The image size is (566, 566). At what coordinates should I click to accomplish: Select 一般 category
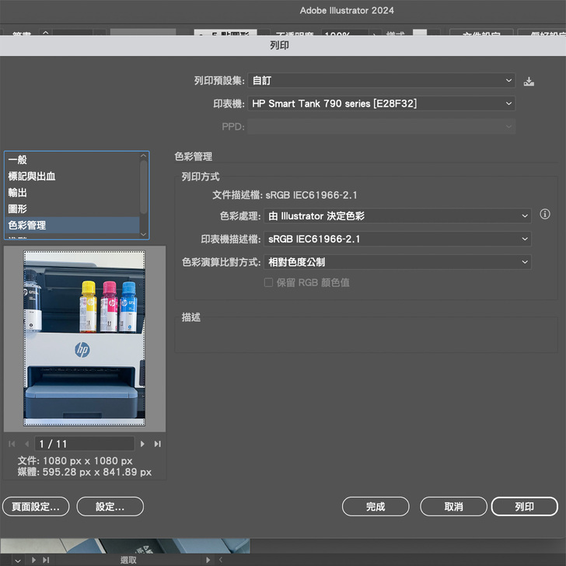[x=72, y=159]
